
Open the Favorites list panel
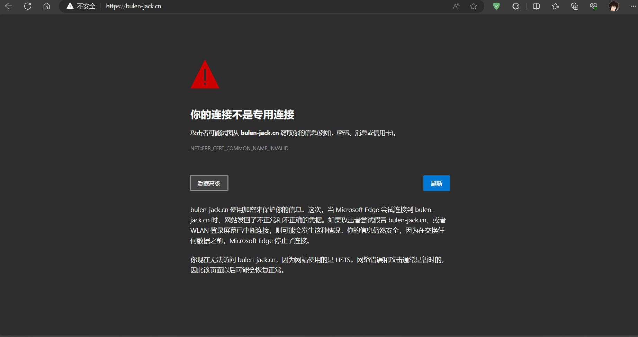tap(556, 6)
